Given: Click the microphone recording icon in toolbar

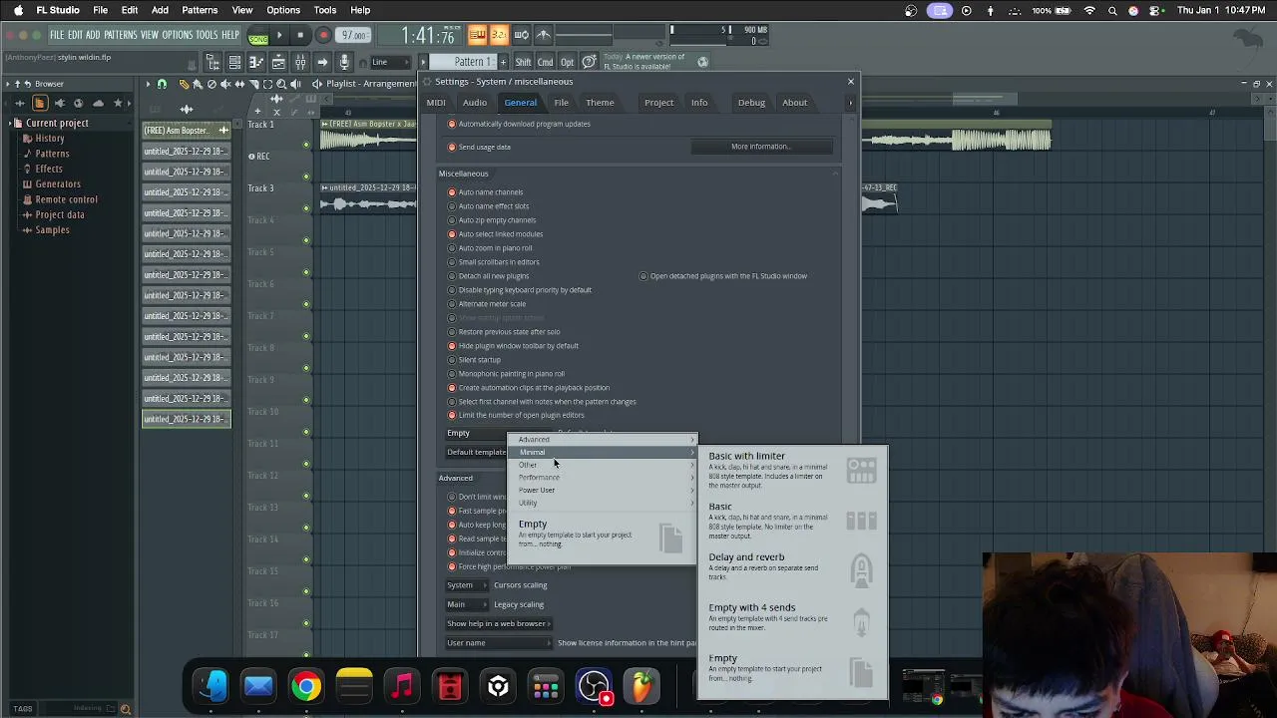Looking at the screenshot, I should click(x=344, y=62).
